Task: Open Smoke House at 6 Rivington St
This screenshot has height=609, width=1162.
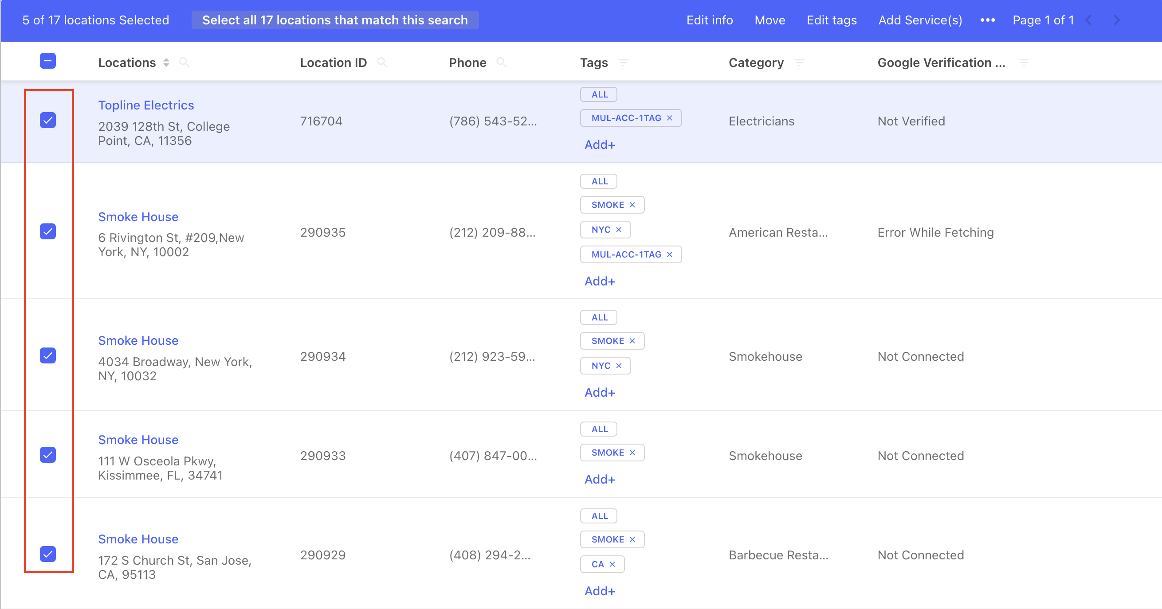Action: (x=138, y=217)
